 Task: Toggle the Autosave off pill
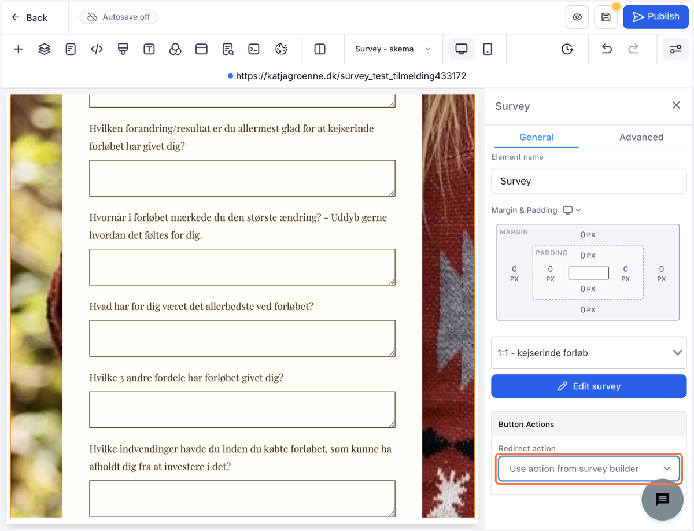coord(119,17)
